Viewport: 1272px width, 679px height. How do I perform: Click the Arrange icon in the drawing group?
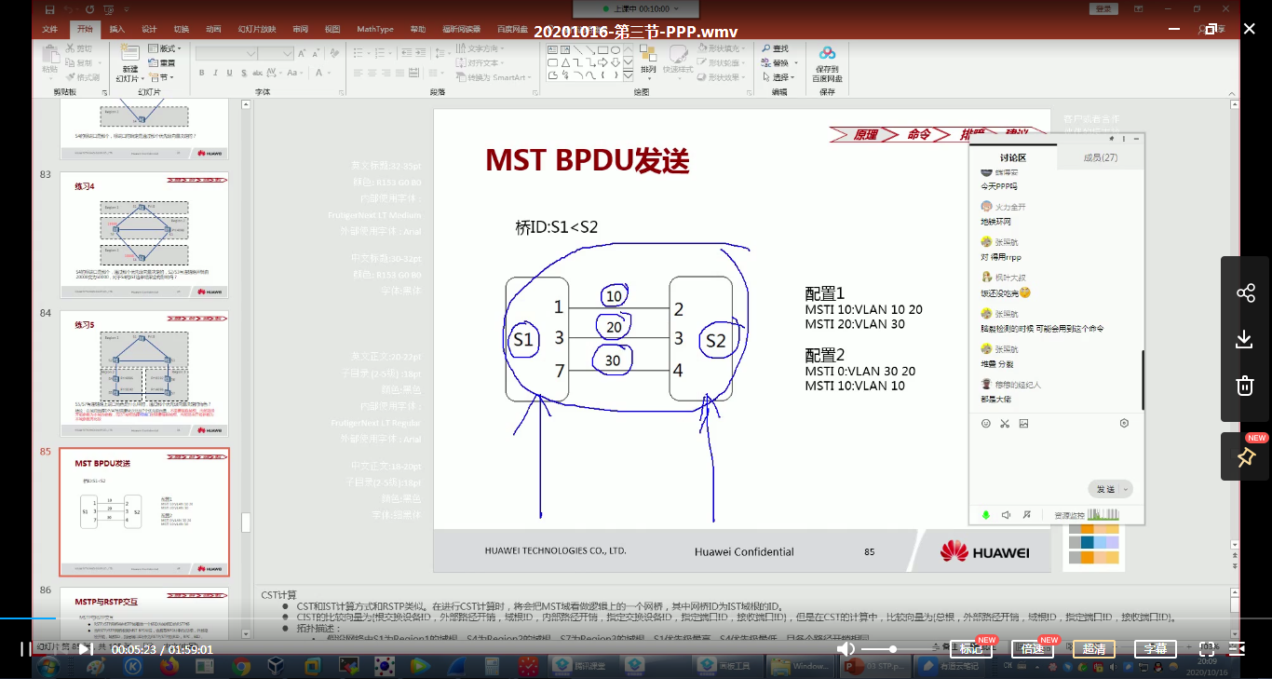[649, 53]
